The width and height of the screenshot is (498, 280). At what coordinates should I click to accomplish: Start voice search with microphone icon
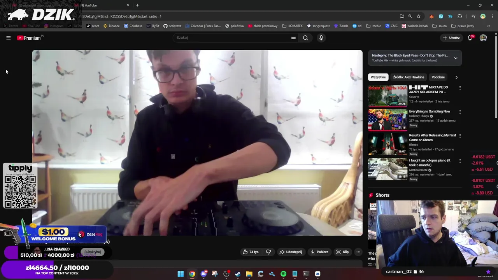(x=321, y=38)
